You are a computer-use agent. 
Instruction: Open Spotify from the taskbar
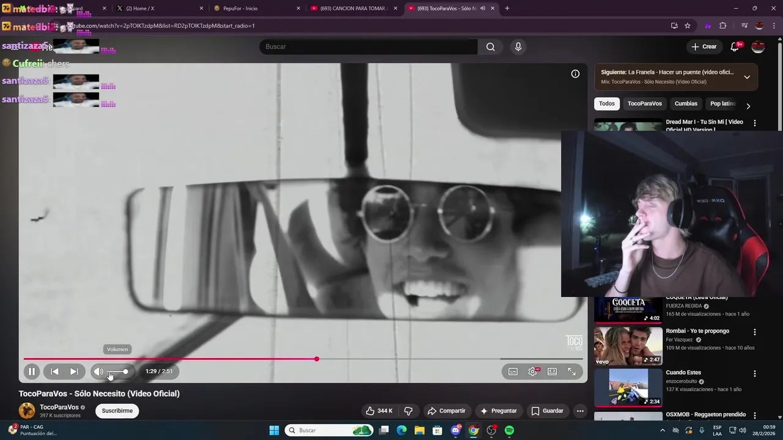pos(510,430)
